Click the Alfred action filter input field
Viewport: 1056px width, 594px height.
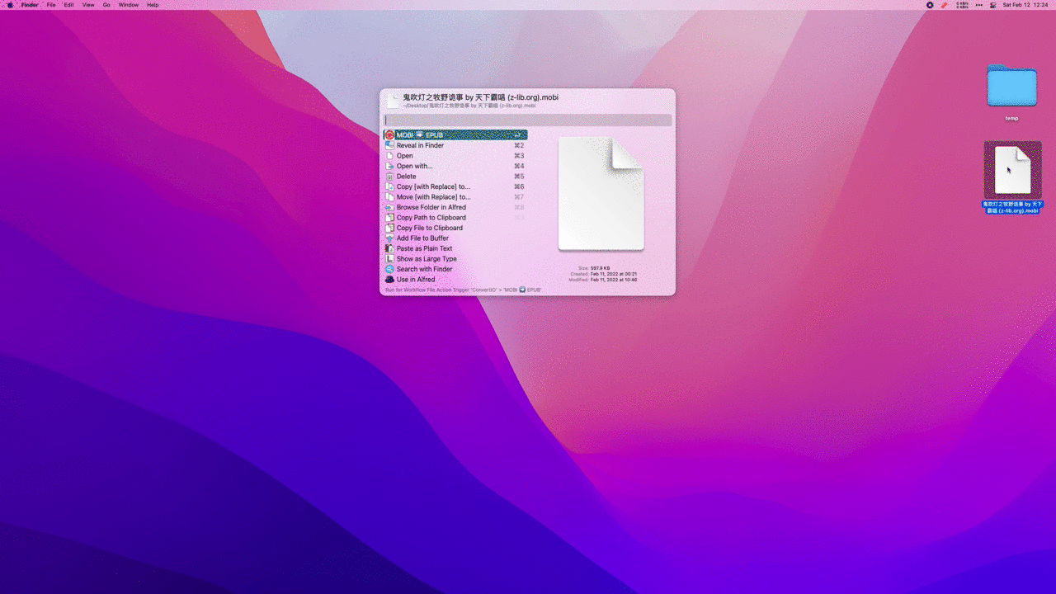[528, 120]
